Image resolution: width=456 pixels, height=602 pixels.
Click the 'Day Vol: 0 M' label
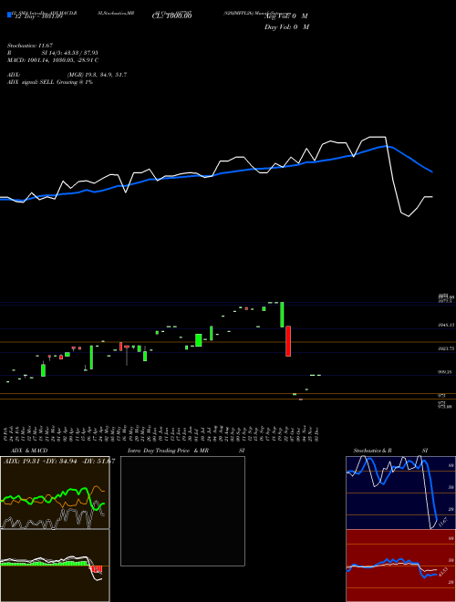tap(286, 27)
